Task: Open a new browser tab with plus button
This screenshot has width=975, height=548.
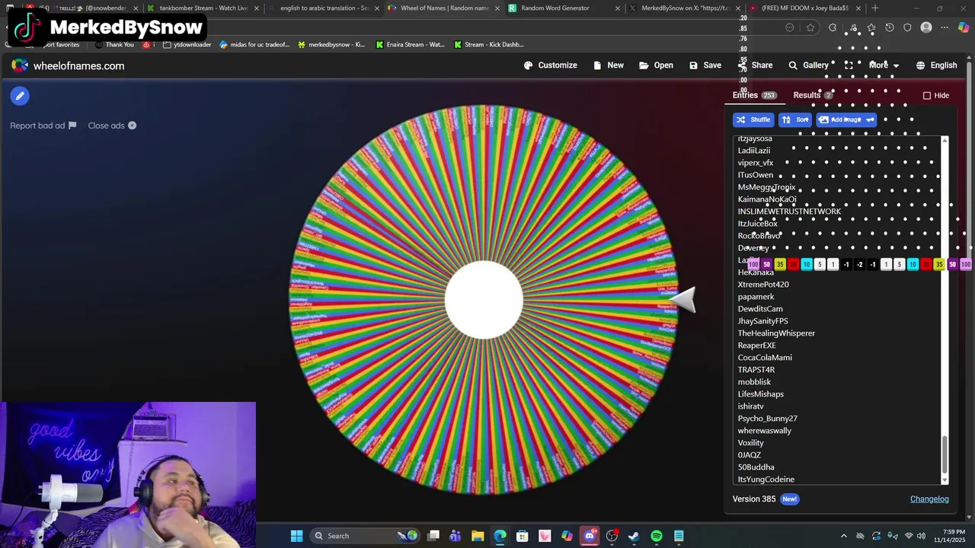Action: pos(875,8)
